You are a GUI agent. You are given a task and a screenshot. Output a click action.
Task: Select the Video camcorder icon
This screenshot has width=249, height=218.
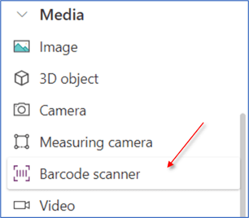coord(22,205)
